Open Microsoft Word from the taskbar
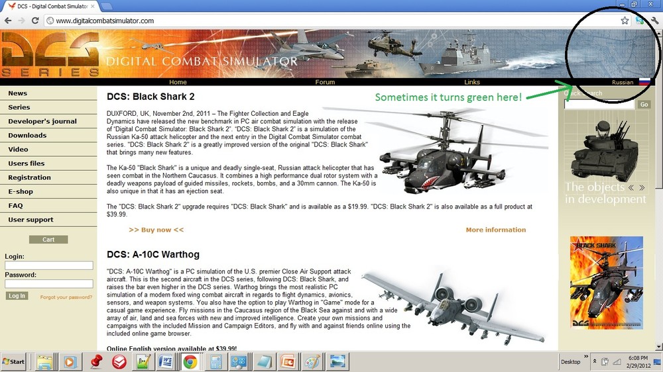The height and width of the screenshot is (372, 663). (166, 362)
